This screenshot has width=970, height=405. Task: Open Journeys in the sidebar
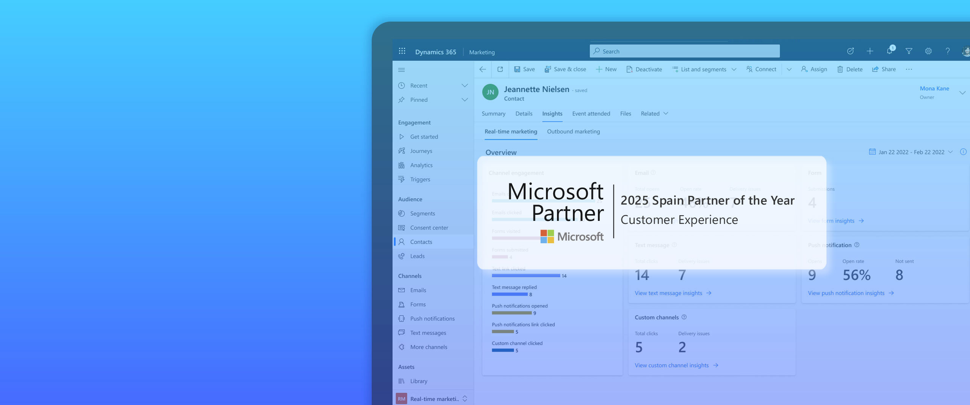pos(421,151)
